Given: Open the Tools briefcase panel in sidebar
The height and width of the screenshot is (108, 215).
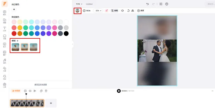Looking at the screenshot, I should (5, 85).
